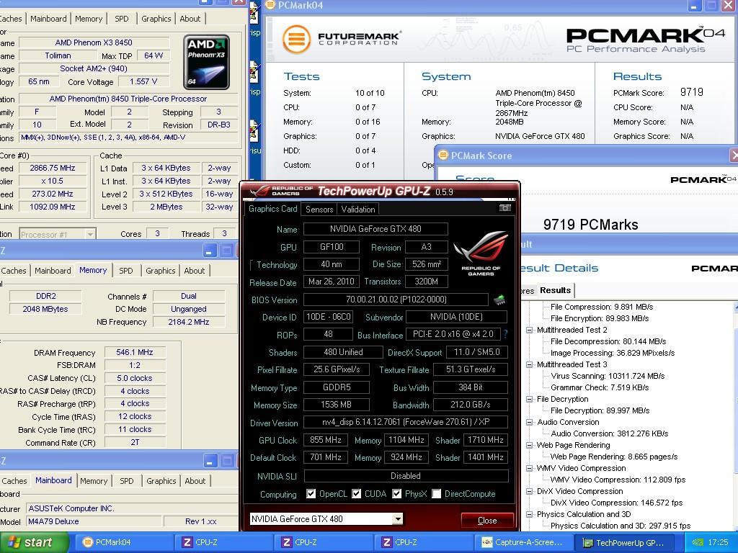Screen dimensions: 738x553
Task: Click the BIOS save chip icon in GPU-Z
Action: [500, 300]
